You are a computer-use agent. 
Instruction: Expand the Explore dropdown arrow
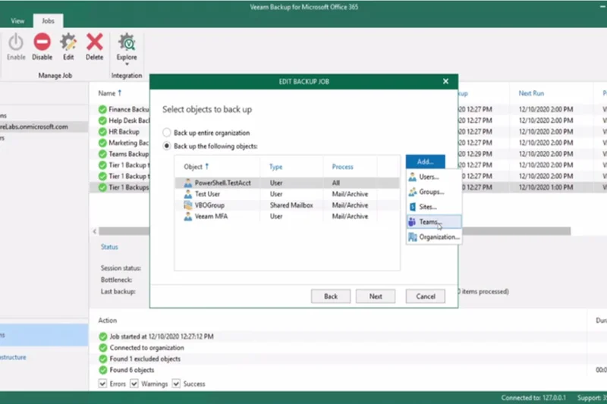127,64
